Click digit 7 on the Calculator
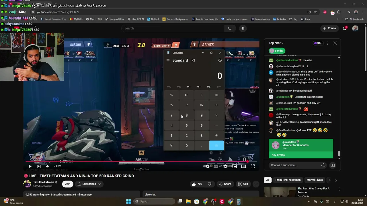Viewport: 367px width, 206px height. click(171, 115)
